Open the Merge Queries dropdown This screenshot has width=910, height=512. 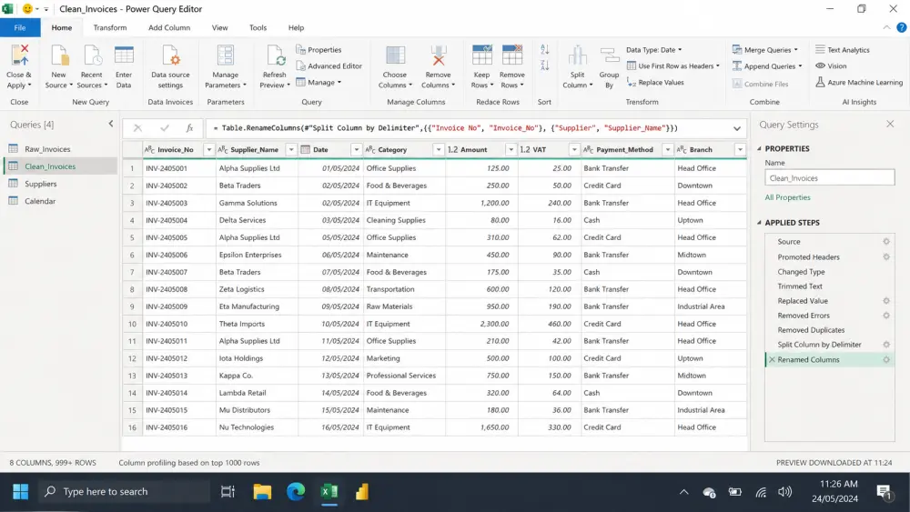click(x=765, y=50)
